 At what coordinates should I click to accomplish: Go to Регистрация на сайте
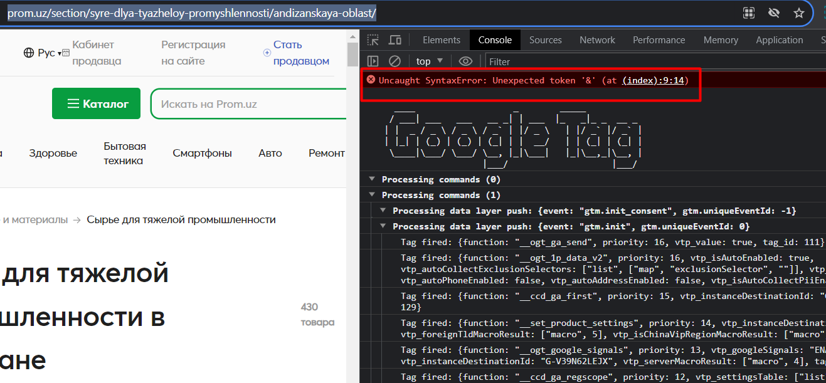(193, 53)
